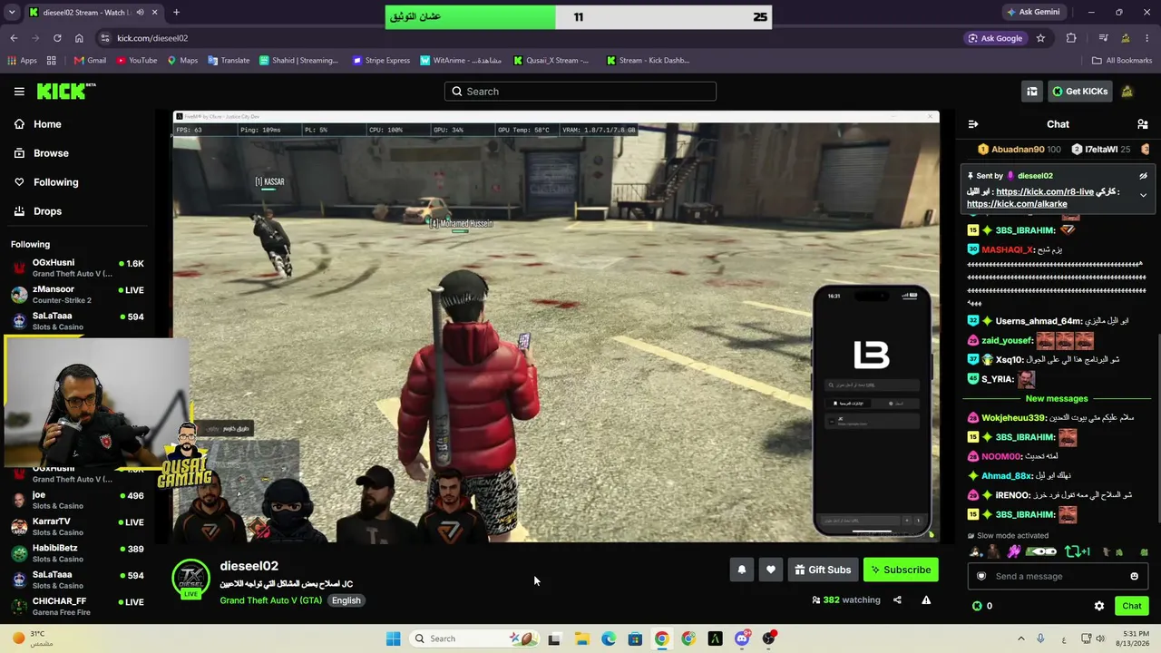Show hidden system tray icons
Viewport: 1161px width, 653px height.
[x=1020, y=638]
